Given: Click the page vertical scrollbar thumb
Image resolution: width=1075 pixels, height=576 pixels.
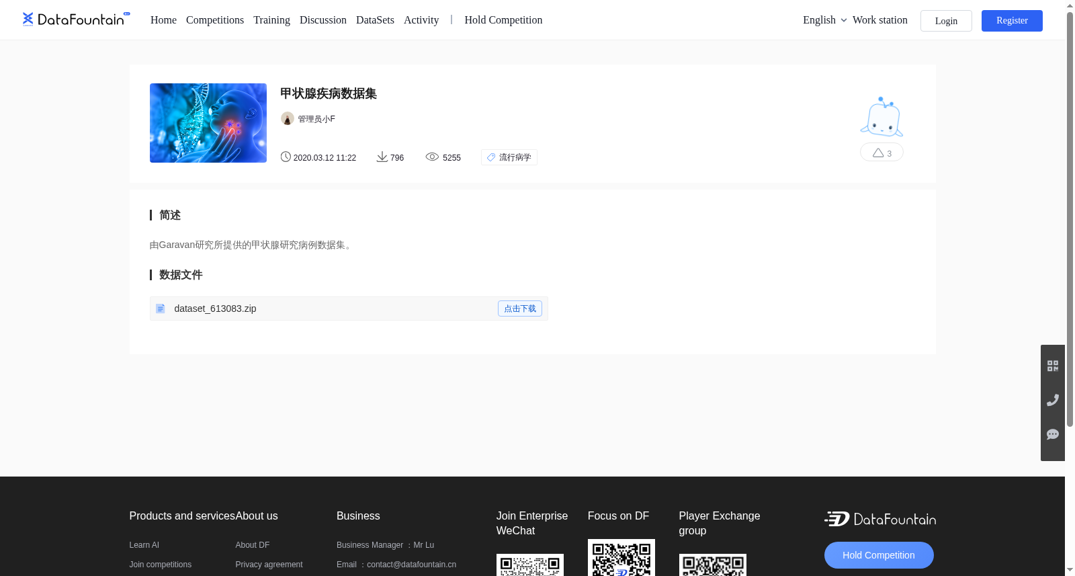Looking at the screenshot, I should [x=1070, y=219].
